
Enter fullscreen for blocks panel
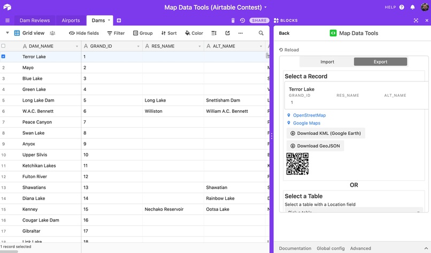pyautogui.click(x=416, y=20)
